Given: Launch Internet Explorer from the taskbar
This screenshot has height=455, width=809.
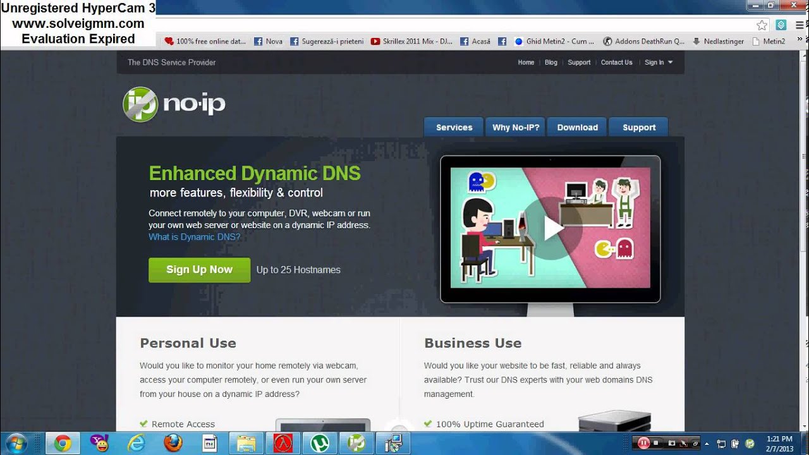Looking at the screenshot, I should coord(136,443).
